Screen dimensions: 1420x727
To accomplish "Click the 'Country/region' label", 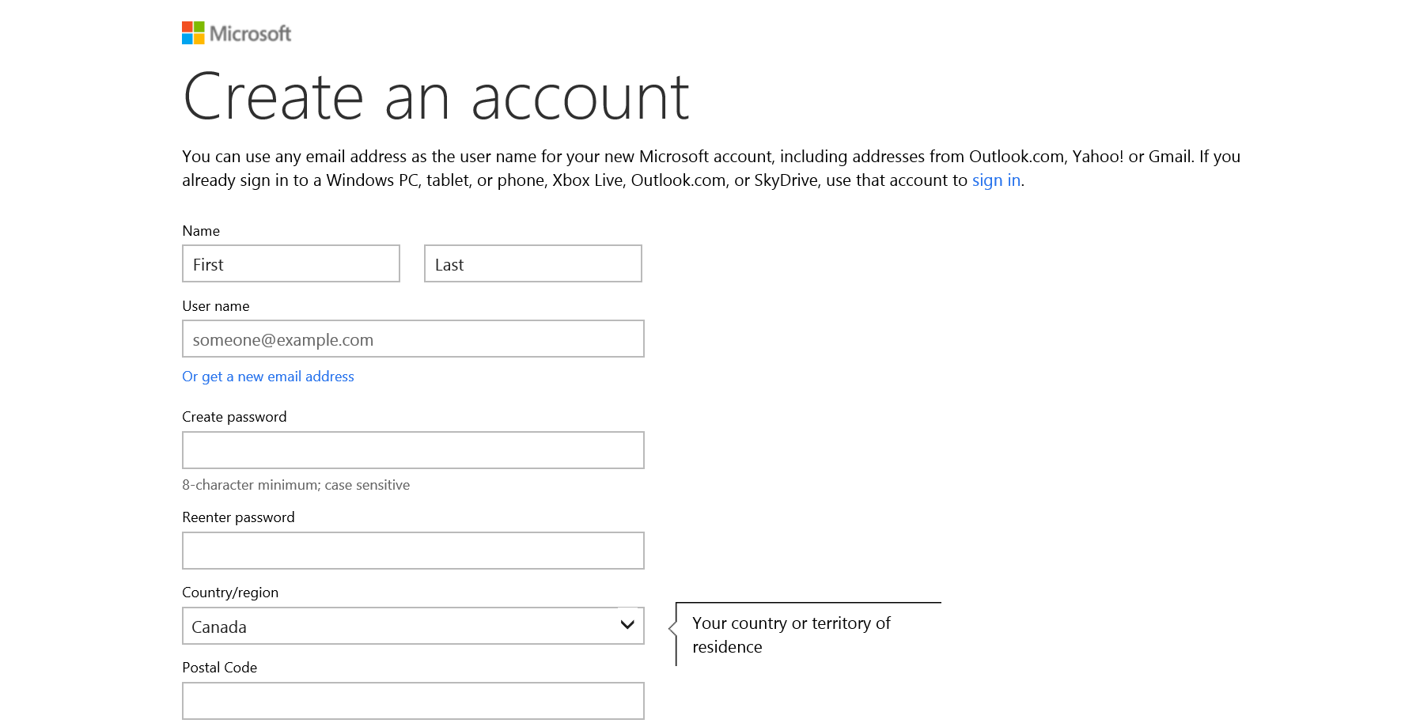I will 230,593.
